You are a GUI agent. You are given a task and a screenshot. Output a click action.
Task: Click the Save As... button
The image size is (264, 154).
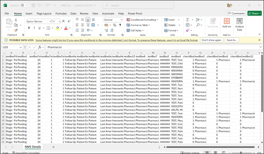tap(232, 40)
